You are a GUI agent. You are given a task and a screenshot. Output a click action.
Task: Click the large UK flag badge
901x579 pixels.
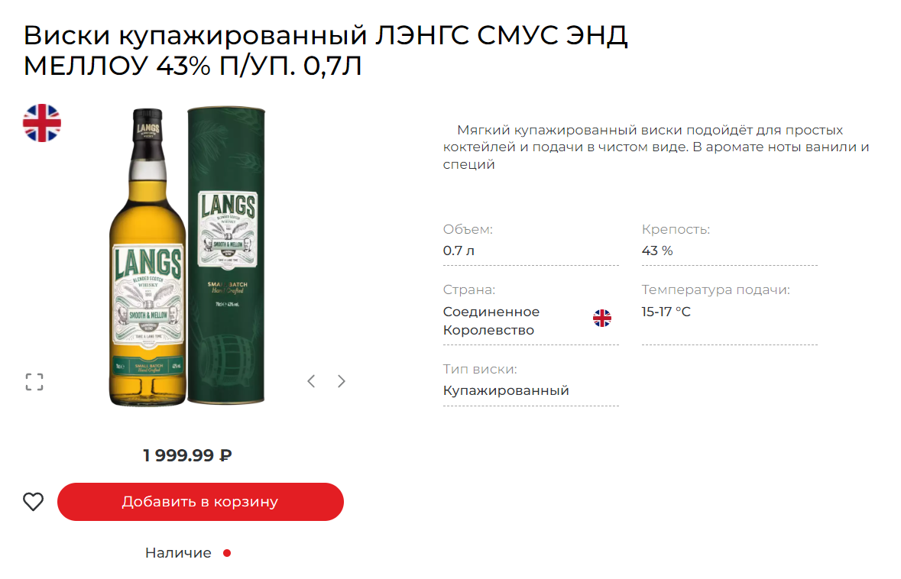coord(42,123)
